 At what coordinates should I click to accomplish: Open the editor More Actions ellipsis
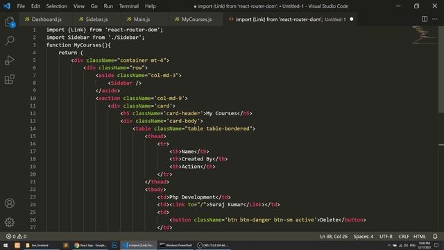coord(435,19)
